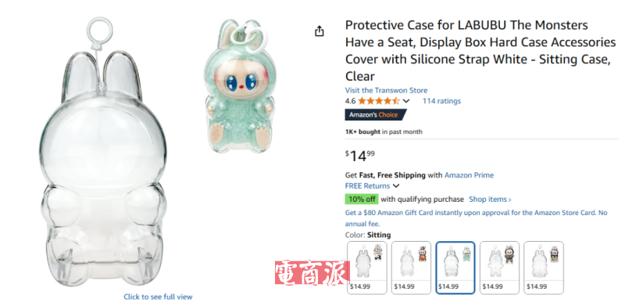Open Shop items chevron link
The height and width of the screenshot is (302, 625).
point(490,199)
